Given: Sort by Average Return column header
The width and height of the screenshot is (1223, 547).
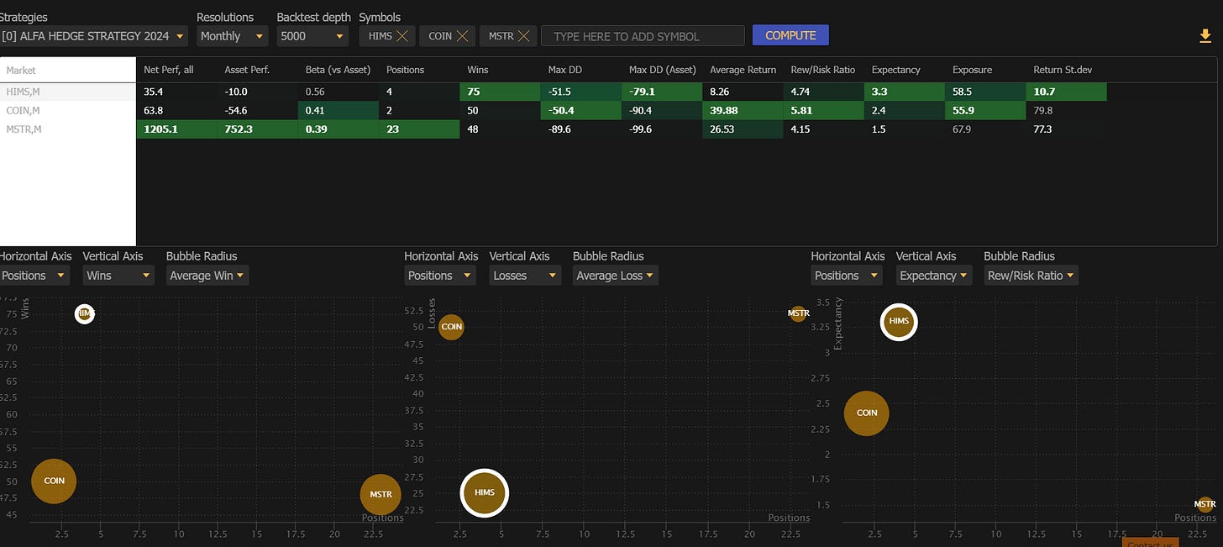Looking at the screenshot, I should (x=742, y=70).
